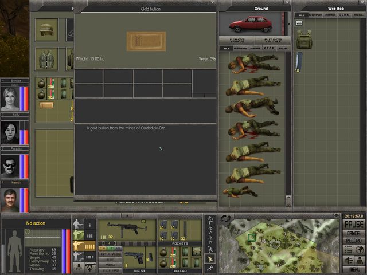Click the long 32-round magazine in pockets
This screenshot has width=367, height=275.
tap(185, 230)
